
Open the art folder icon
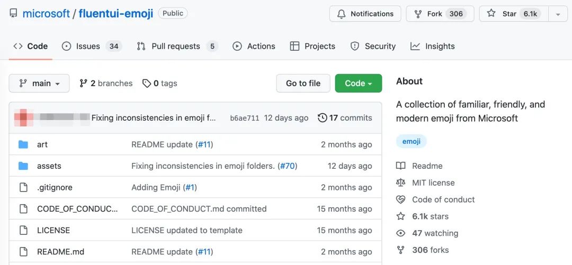pyautogui.click(x=23, y=144)
